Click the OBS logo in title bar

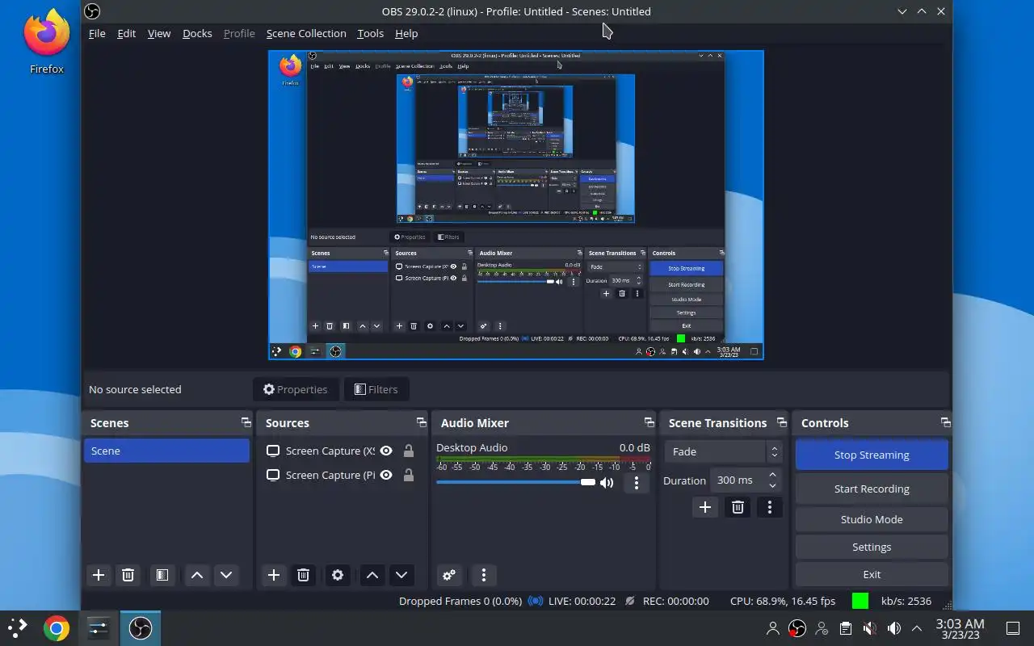pyautogui.click(x=92, y=11)
